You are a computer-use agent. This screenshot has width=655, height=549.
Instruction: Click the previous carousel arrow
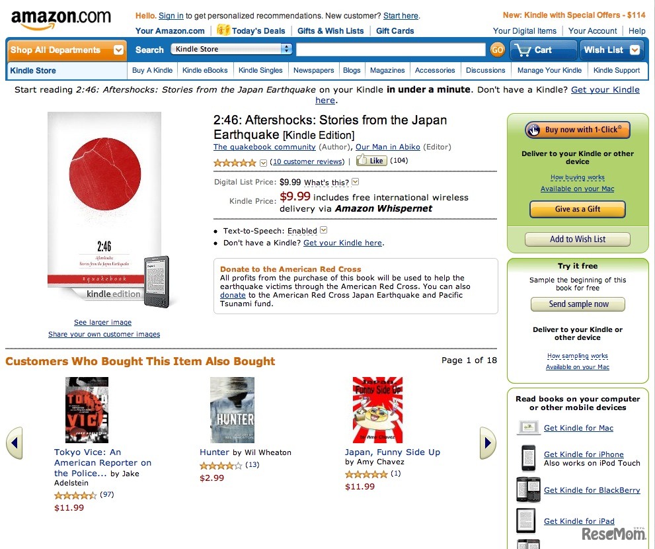click(x=15, y=443)
